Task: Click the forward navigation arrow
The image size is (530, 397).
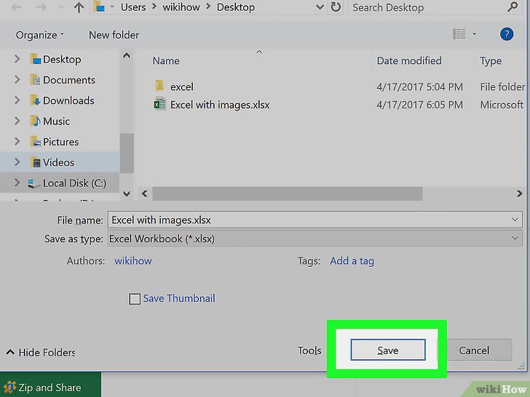Action: point(41,7)
